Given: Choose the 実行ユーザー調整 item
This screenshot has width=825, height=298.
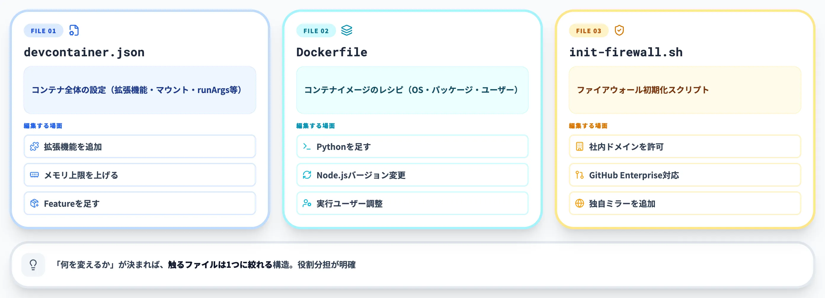Looking at the screenshot, I should click(412, 203).
